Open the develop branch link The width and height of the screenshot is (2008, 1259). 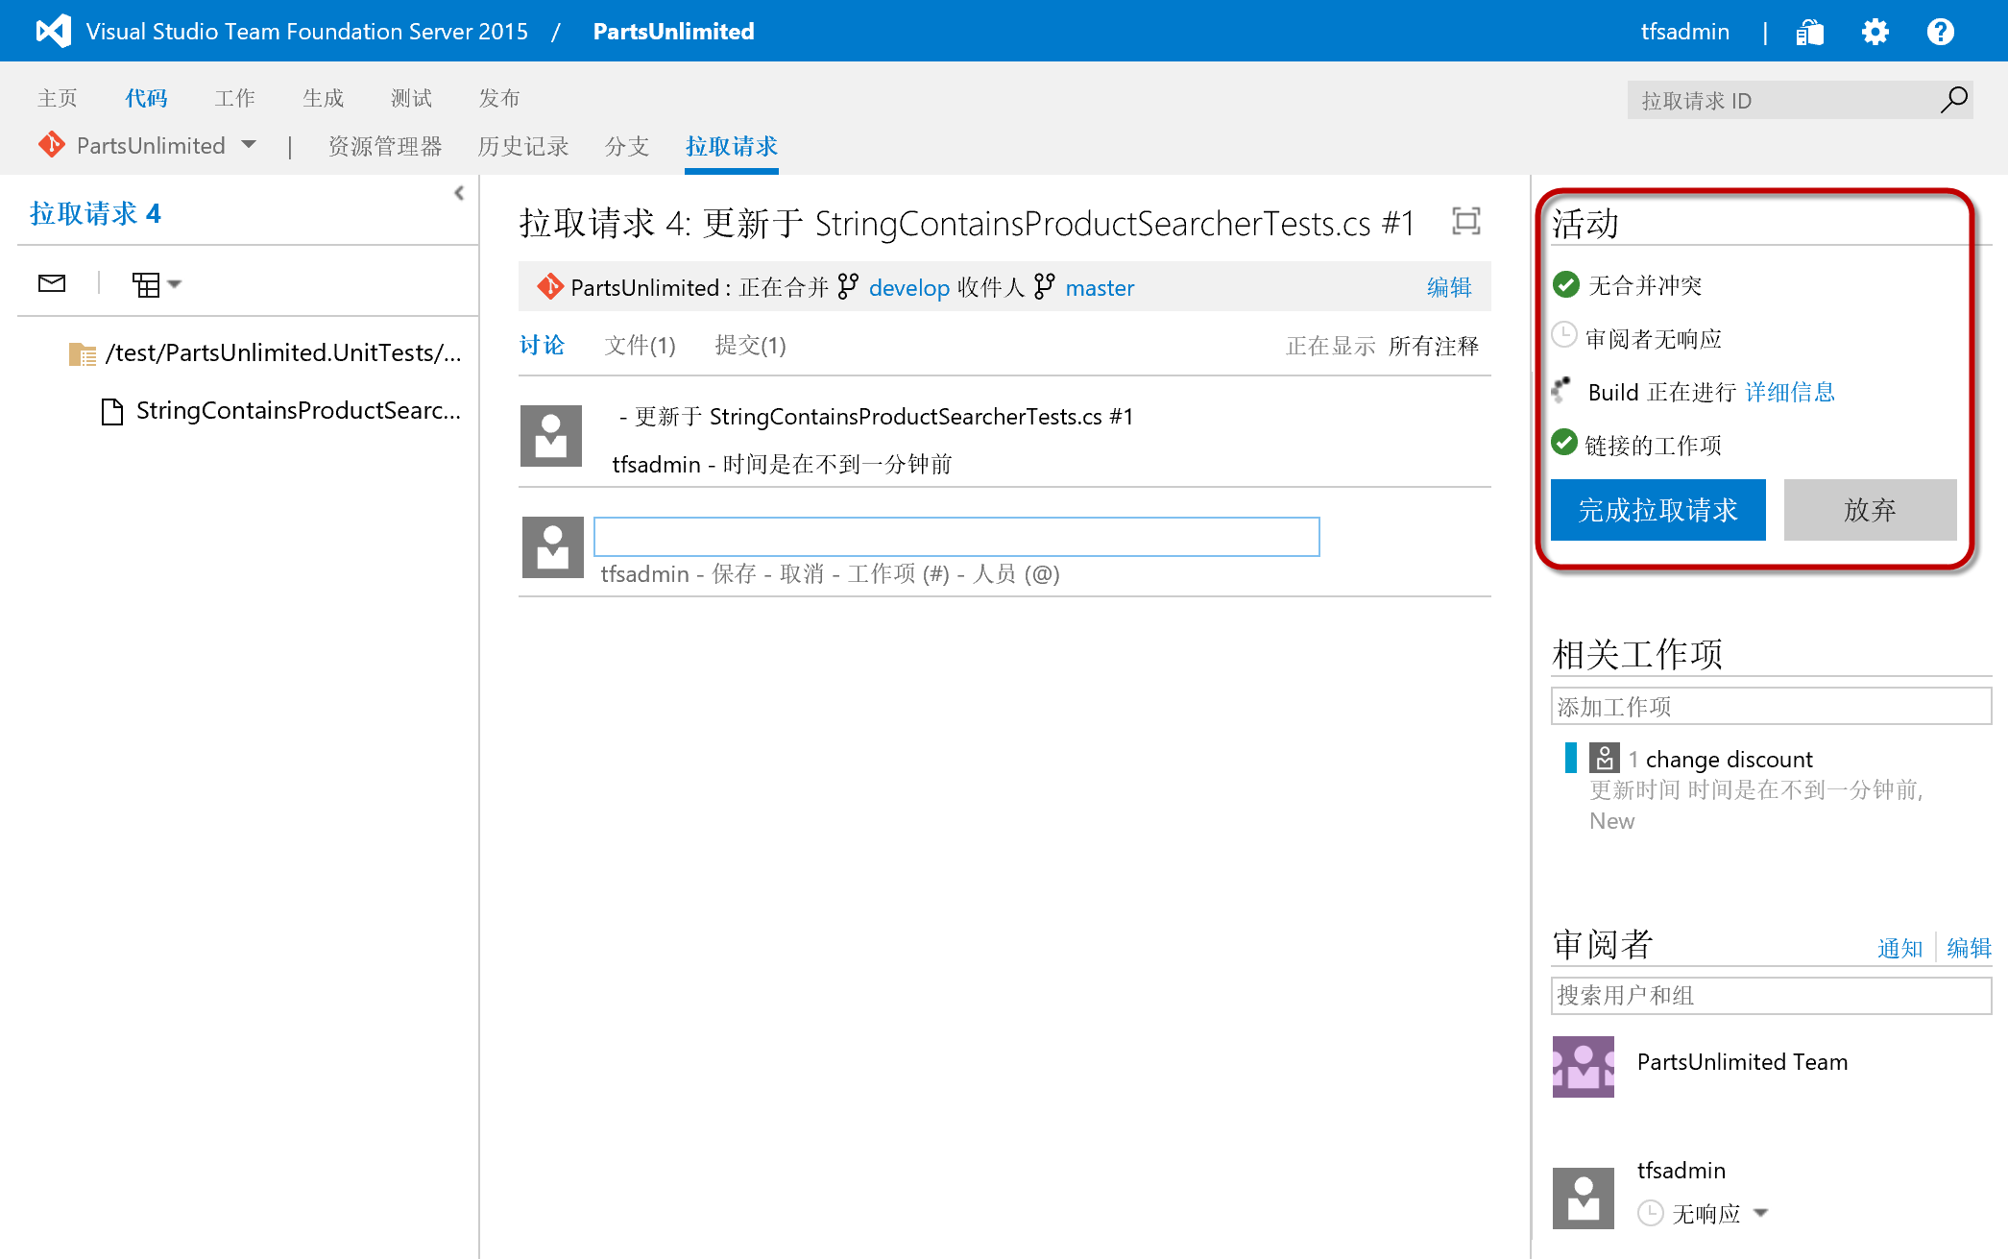(908, 287)
